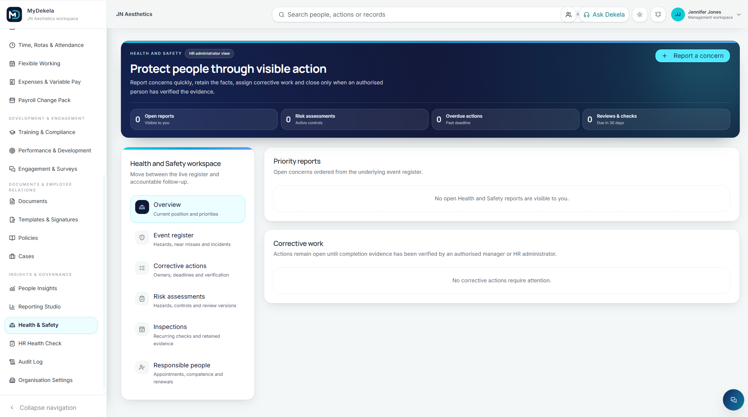
Task: Click the Overview hard-hat icon
Action: 142,207
